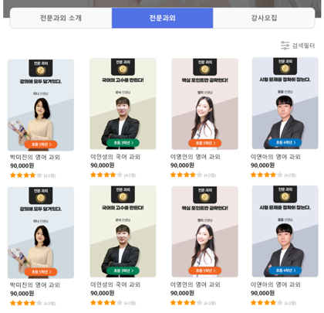Click the blue 초등 4학년 badge in the second row
The width and height of the screenshot is (324, 313).
pyautogui.click(x=285, y=270)
